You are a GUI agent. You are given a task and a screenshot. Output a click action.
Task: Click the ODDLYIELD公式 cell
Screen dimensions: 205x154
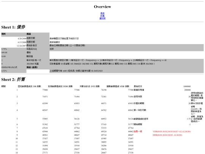click(x=9, y=67)
